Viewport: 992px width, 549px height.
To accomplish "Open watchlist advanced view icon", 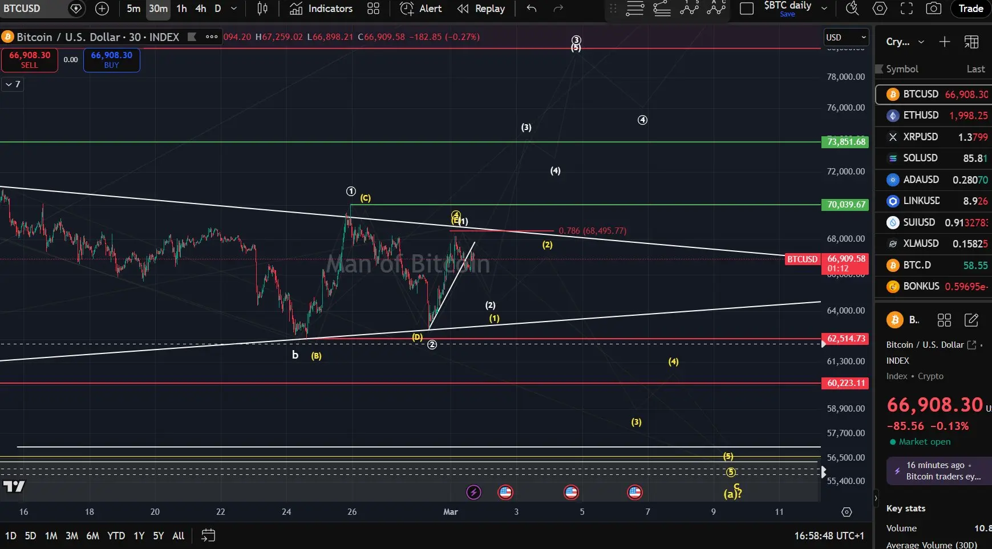I will pos(971,42).
